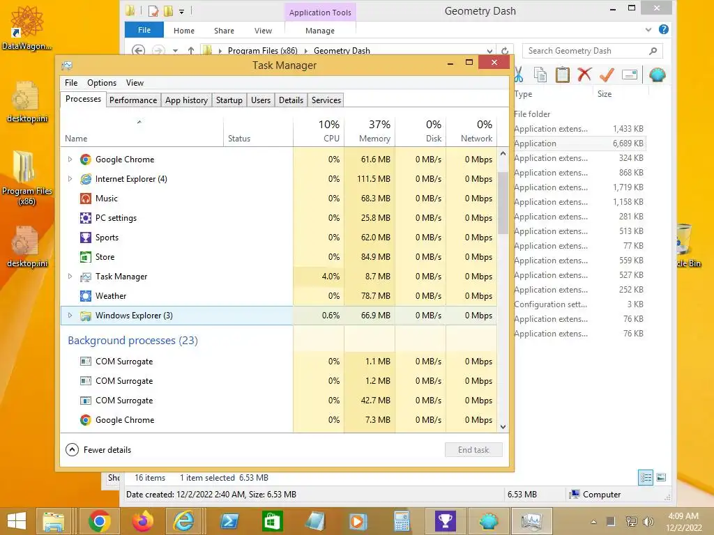This screenshot has height=535, width=714.
Task: Expand the Explorer ribbon chevron
Action: (648, 30)
